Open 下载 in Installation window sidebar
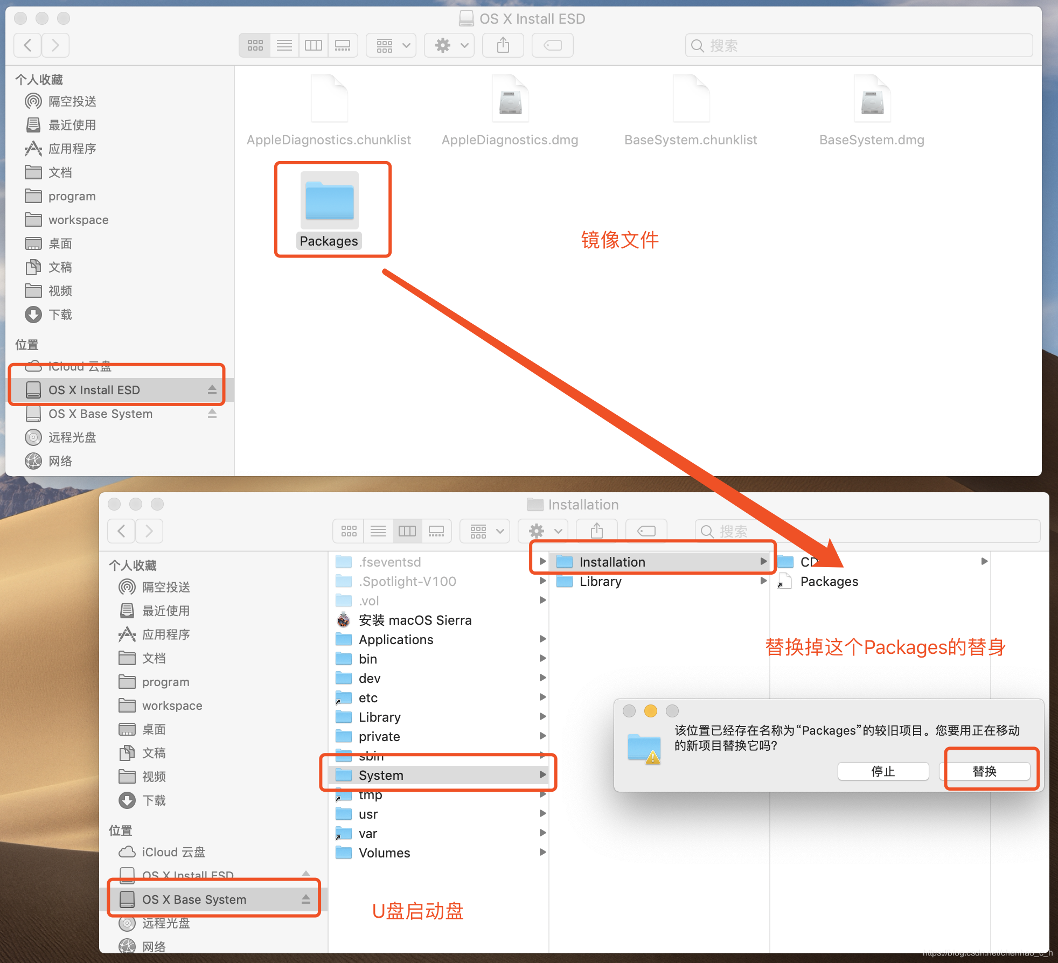The width and height of the screenshot is (1058, 963). (x=154, y=800)
